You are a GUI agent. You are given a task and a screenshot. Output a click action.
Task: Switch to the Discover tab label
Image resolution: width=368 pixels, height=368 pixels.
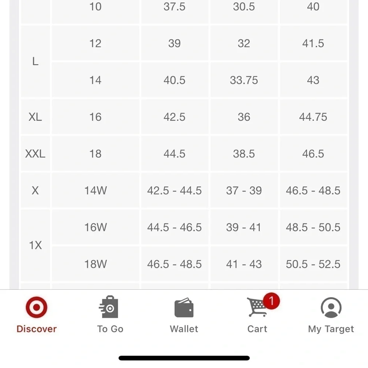pyautogui.click(x=36, y=329)
